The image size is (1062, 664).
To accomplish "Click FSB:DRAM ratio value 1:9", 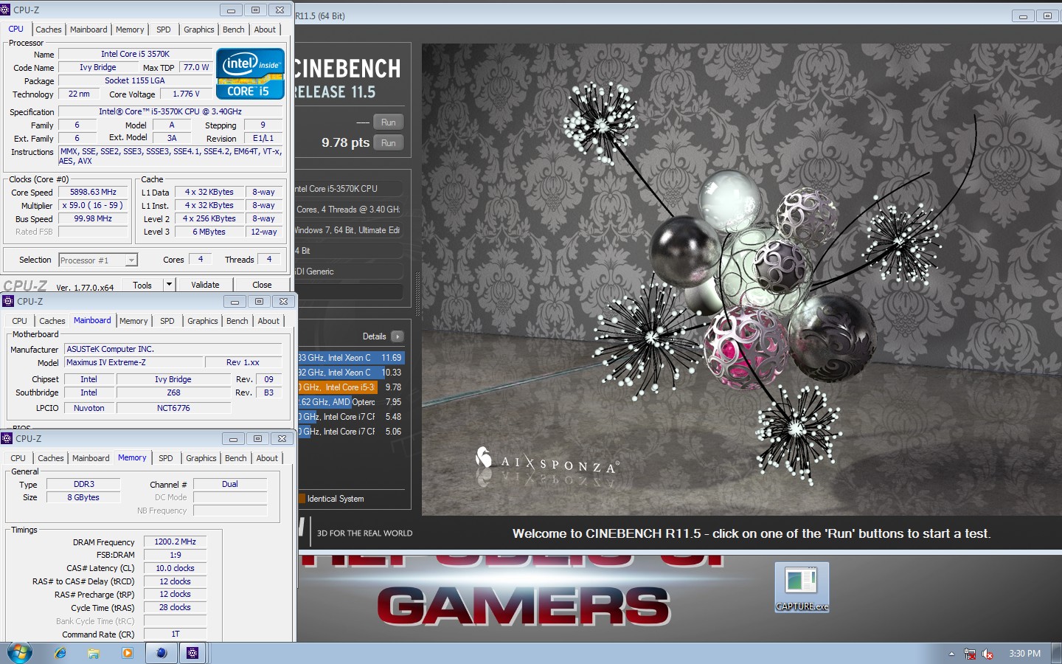I will coord(175,555).
